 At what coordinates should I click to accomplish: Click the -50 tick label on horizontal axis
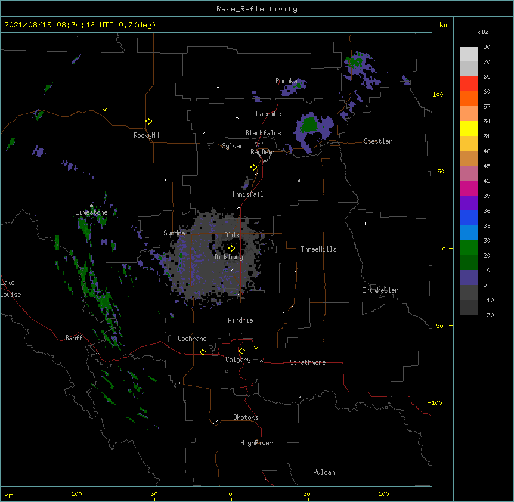(x=152, y=494)
